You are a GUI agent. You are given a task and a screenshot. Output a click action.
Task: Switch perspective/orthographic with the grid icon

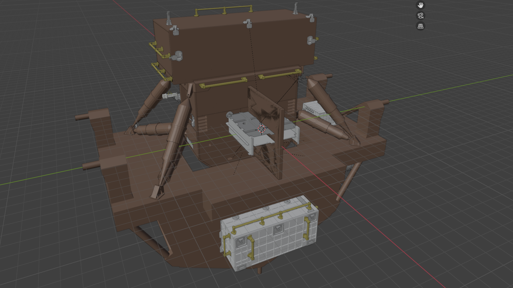point(420,26)
